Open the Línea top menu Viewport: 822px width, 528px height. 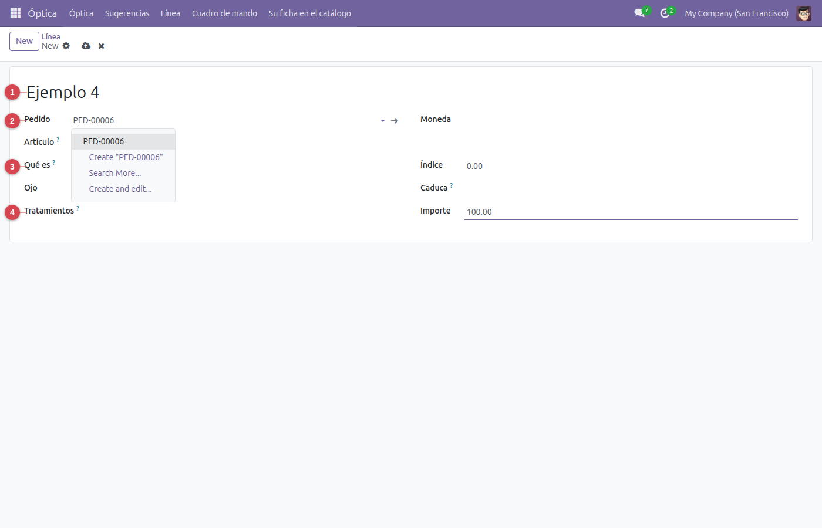click(x=170, y=13)
